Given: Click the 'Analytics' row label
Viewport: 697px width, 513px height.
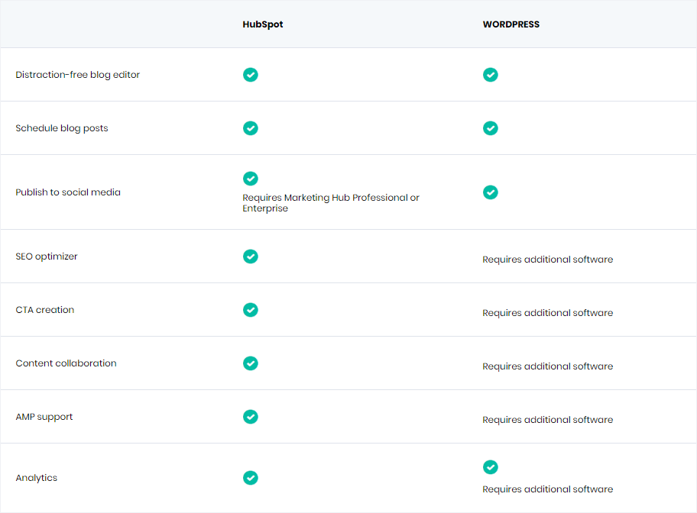Looking at the screenshot, I should 37,478.
